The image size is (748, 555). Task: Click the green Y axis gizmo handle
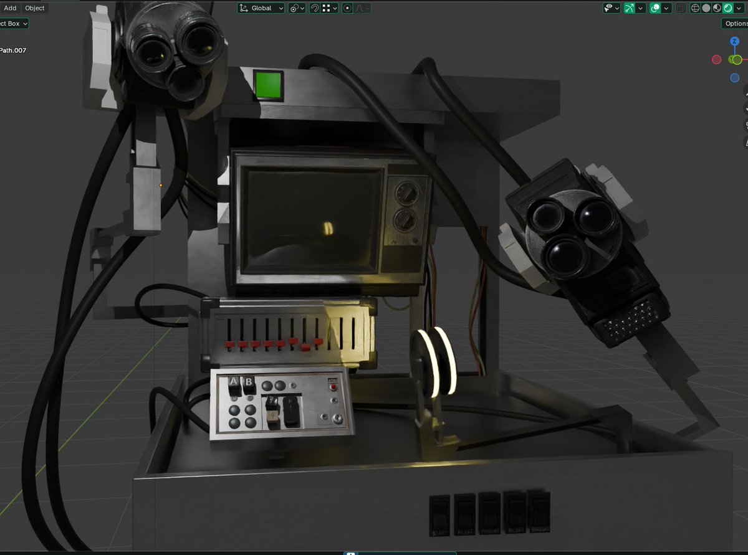coord(737,60)
